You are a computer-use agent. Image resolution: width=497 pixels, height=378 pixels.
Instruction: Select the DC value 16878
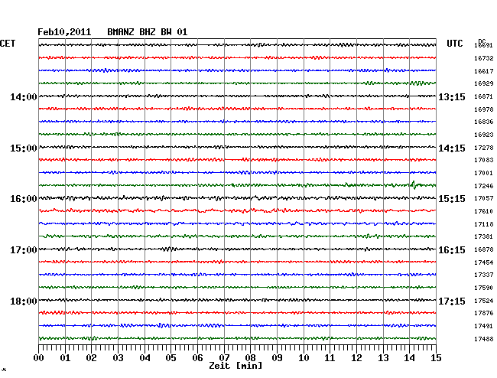(x=484, y=249)
